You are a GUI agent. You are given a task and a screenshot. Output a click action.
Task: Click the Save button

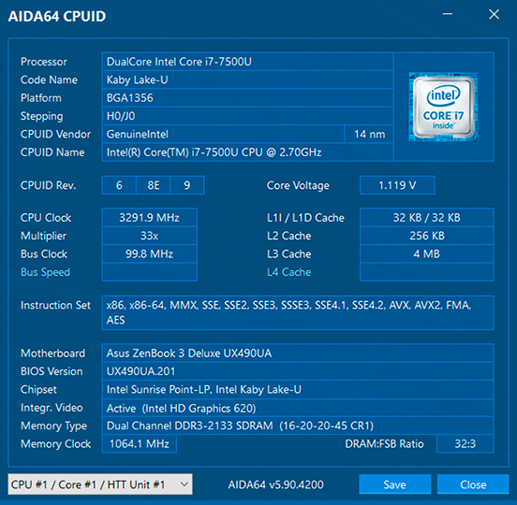(394, 484)
